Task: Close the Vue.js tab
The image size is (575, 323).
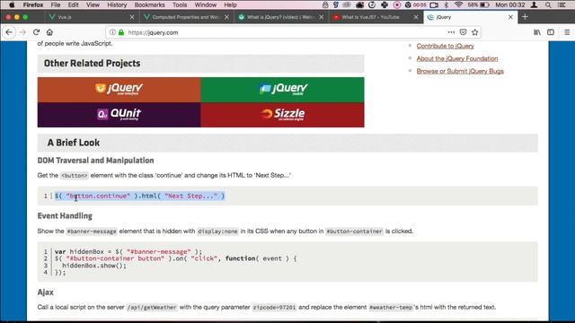Action: pyautogui.click(x=132, y=17)
